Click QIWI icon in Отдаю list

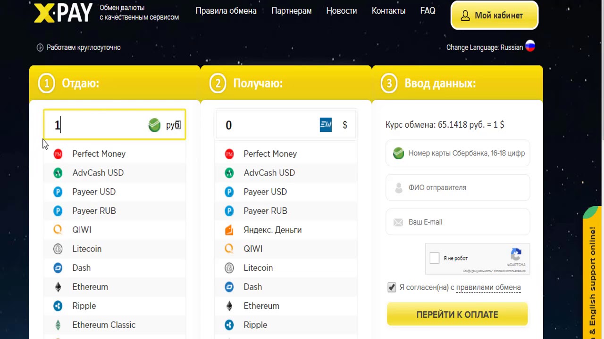[58, 230]
